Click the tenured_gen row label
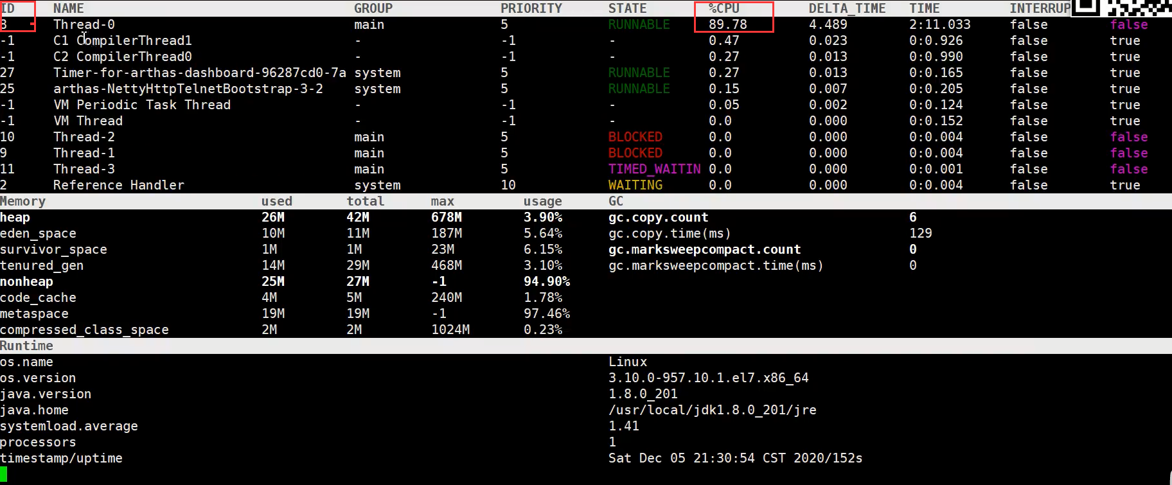Image resolution: width=1172 pixels, height=485 pixels. [x=42, y=265]
